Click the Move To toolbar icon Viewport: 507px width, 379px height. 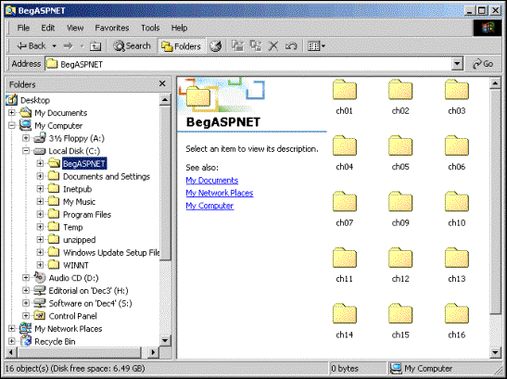pos(237,46)
